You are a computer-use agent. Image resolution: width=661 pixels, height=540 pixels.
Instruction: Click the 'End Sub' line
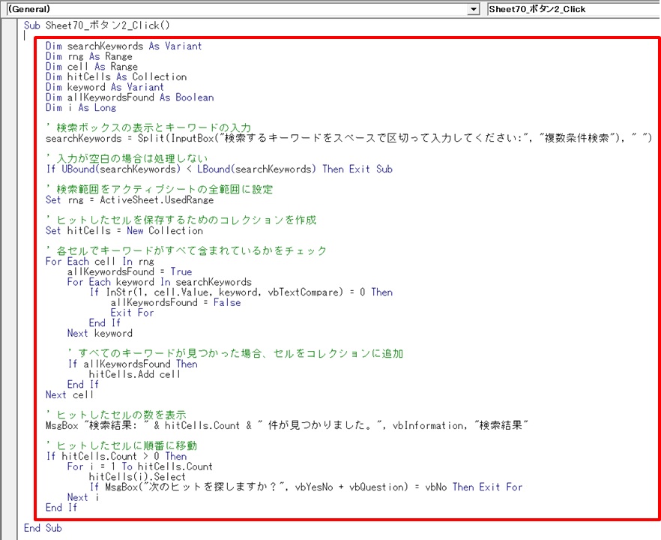(43, 528)
